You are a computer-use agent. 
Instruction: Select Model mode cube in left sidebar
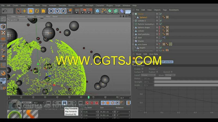[x=3, y=27]
